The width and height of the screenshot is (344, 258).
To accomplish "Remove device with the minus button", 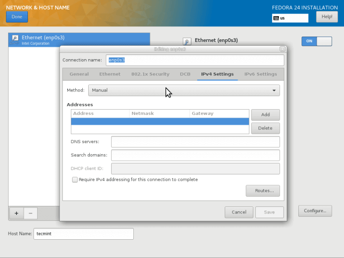I will pos(31,213).
